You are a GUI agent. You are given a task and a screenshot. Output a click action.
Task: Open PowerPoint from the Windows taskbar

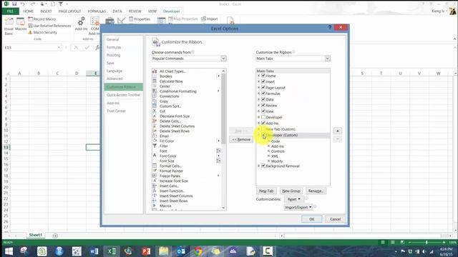pos(146,251)
